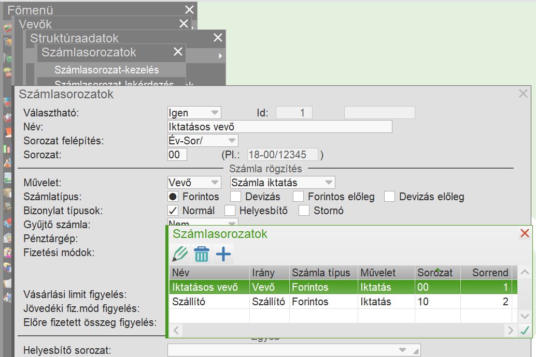Open the Választható dropdown showing Igen

(x=194, y=113)
